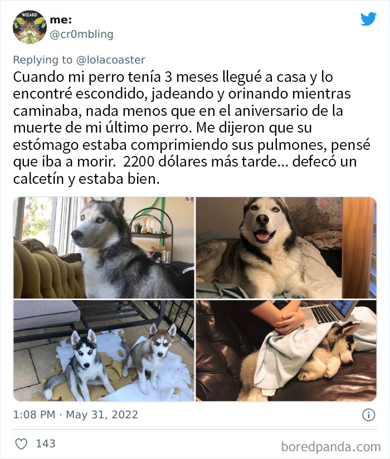Click the boredpanda.com watermark

click(331, 447)
